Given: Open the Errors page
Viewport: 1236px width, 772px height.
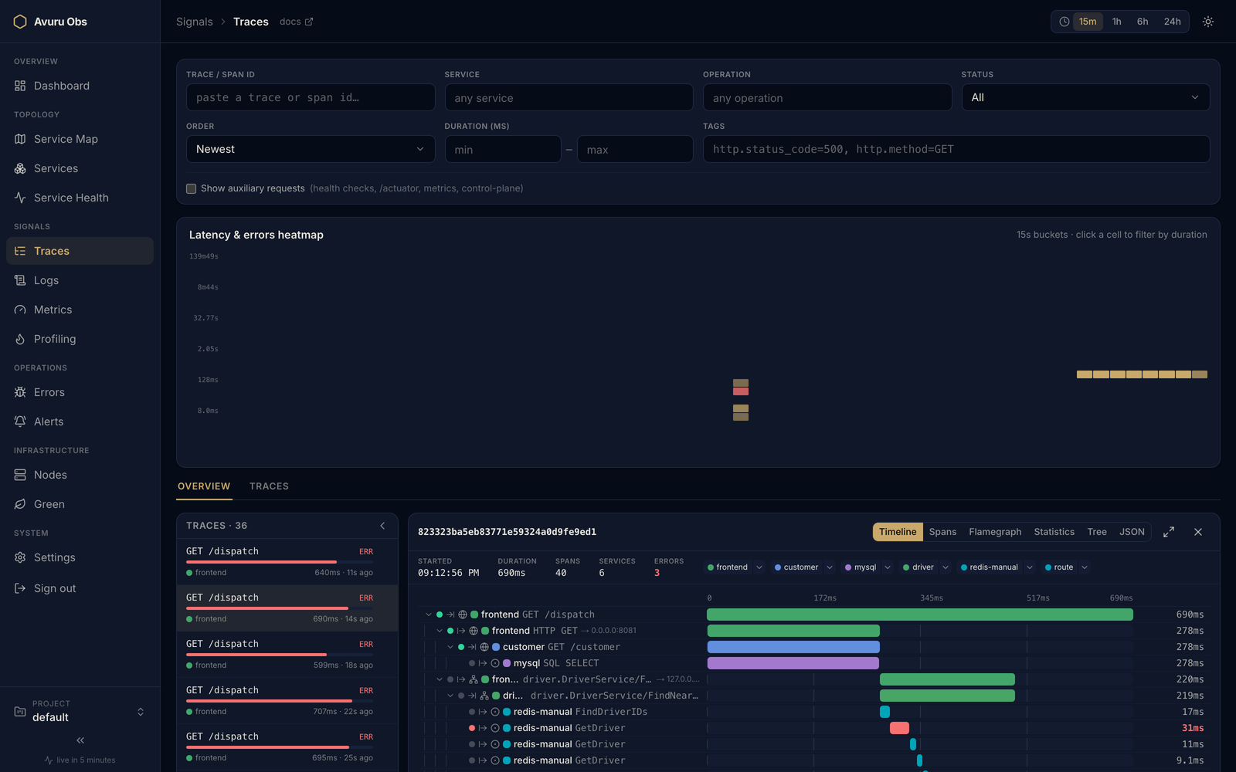Looking at the screenshot, I should pyautogui.click(x=80, y=392).
